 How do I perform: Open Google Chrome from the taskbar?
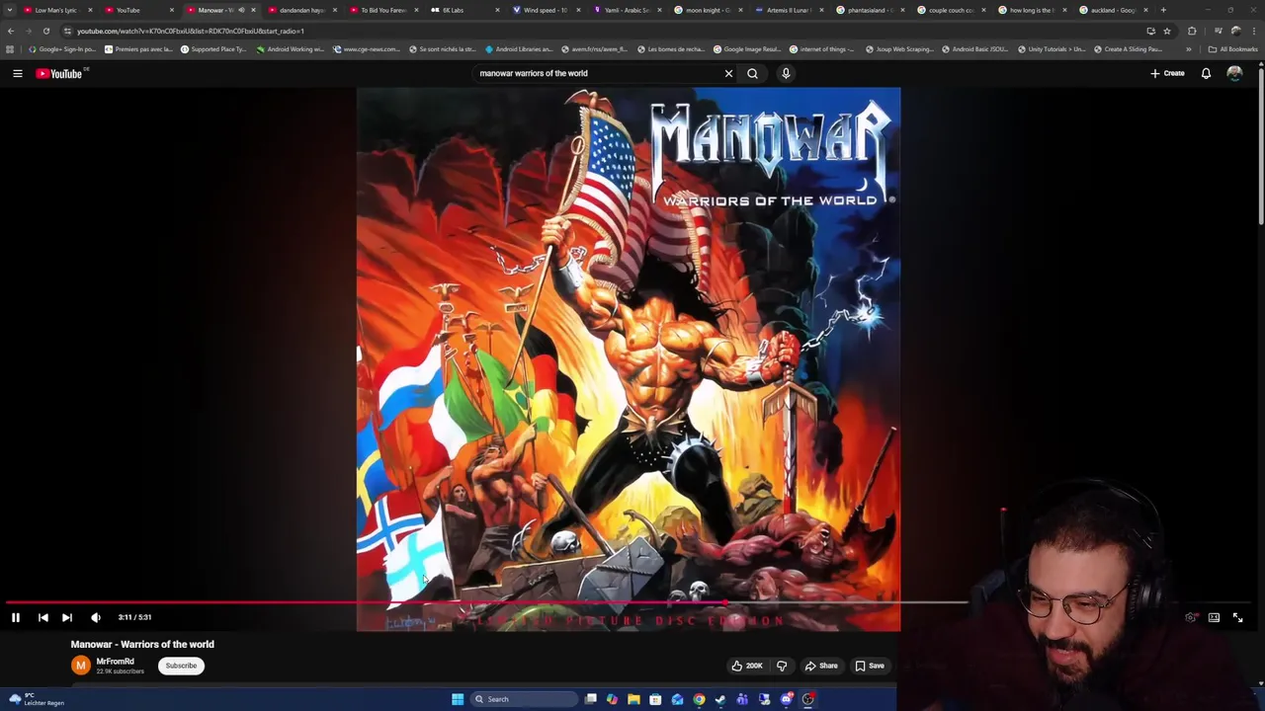coord(699,699)
